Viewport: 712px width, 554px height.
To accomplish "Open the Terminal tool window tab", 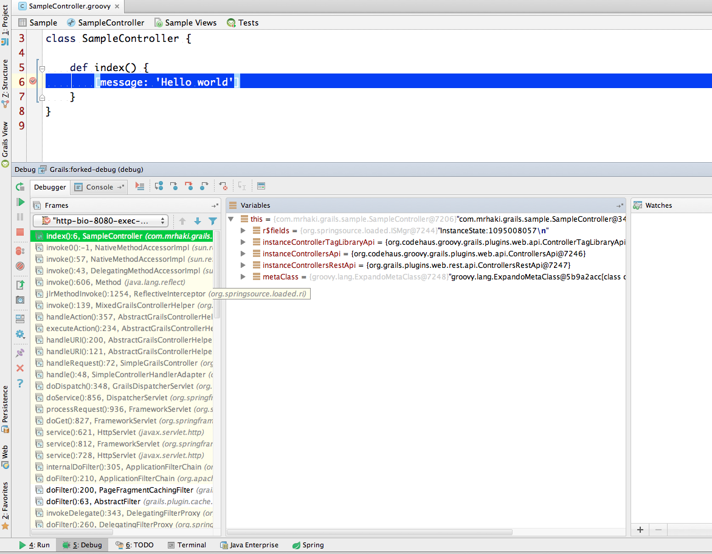I will pos(186,545).
